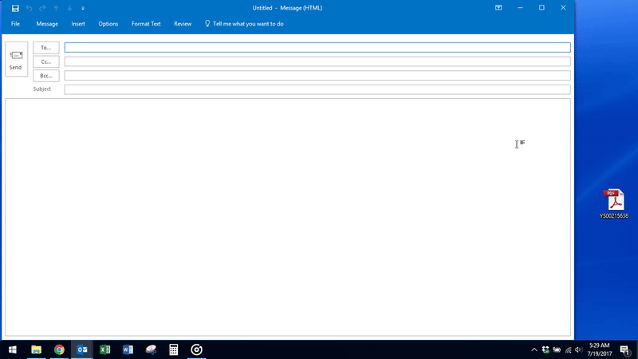Click the Undo arrow in quick access toolbar
638x359 pixels.
pos(29,8)
